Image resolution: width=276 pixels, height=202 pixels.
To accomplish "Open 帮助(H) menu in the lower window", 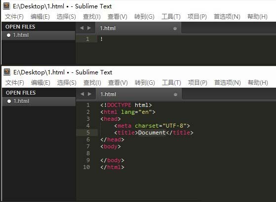I will 258,83.
